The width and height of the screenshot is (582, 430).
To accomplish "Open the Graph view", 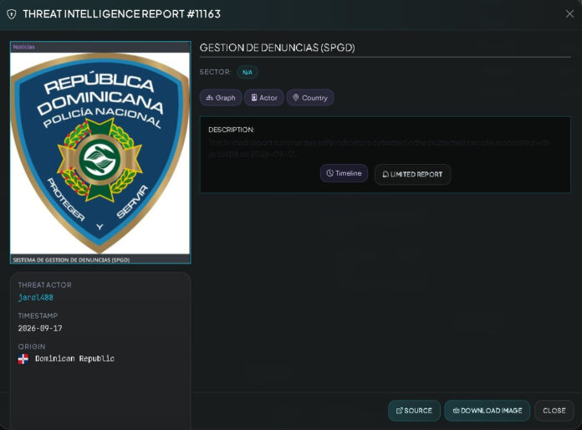I will [221, 98].
